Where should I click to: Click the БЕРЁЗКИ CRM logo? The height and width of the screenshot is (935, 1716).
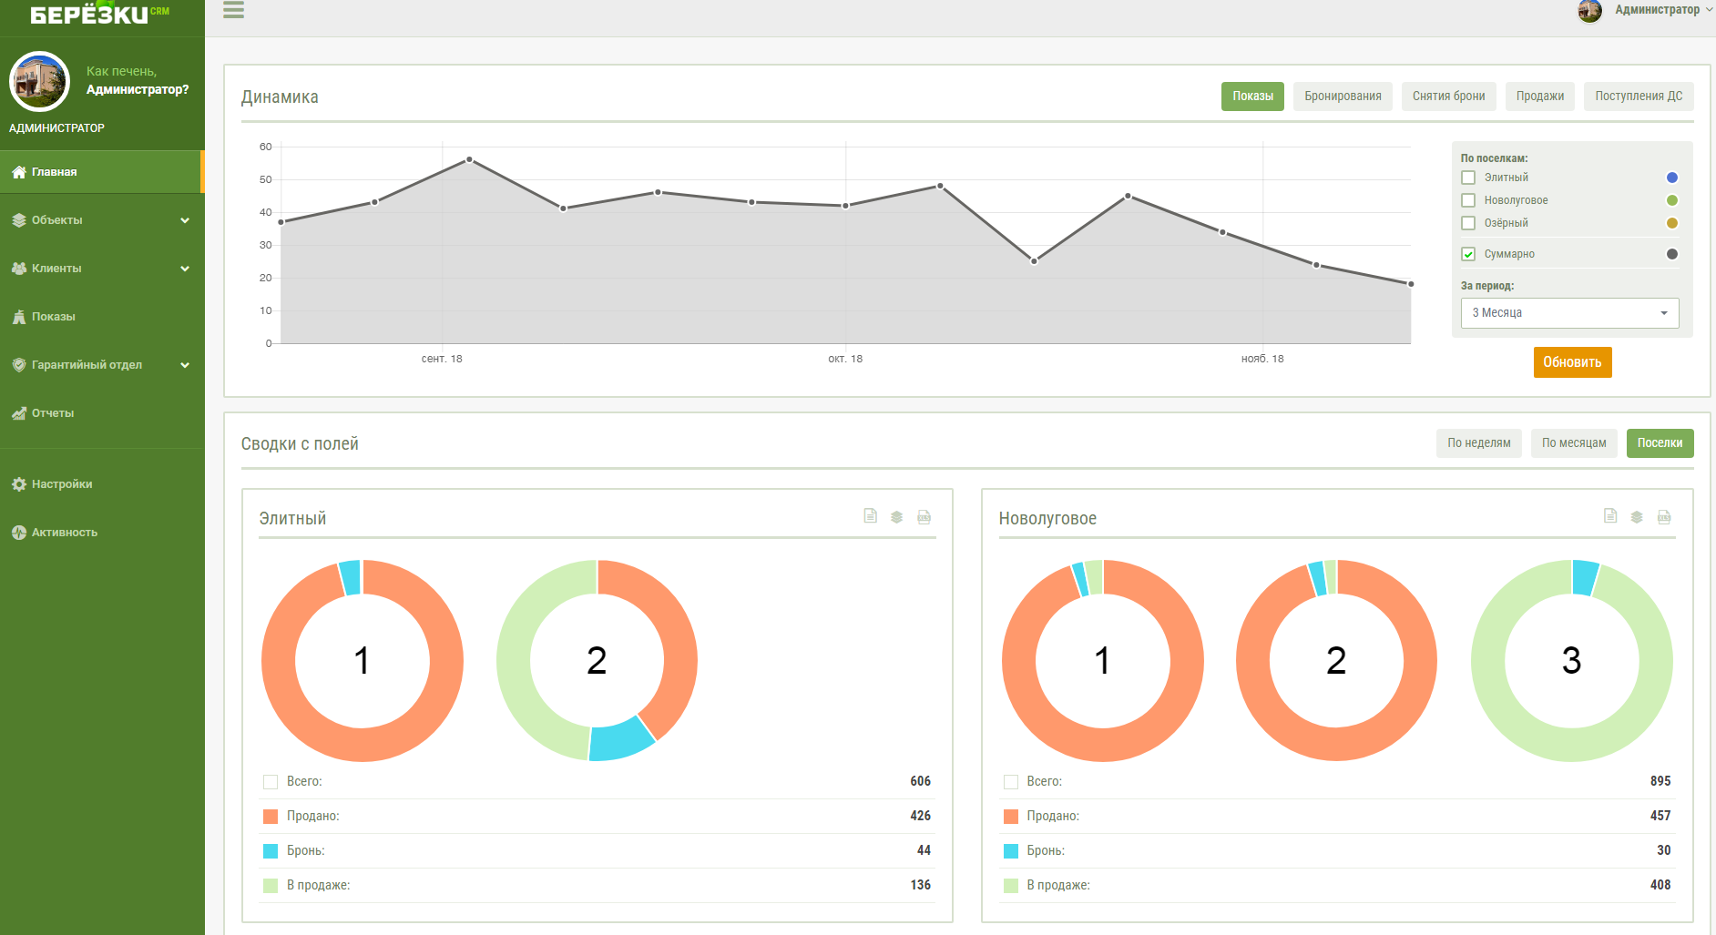pyautogui.click(x=99, y=14)
